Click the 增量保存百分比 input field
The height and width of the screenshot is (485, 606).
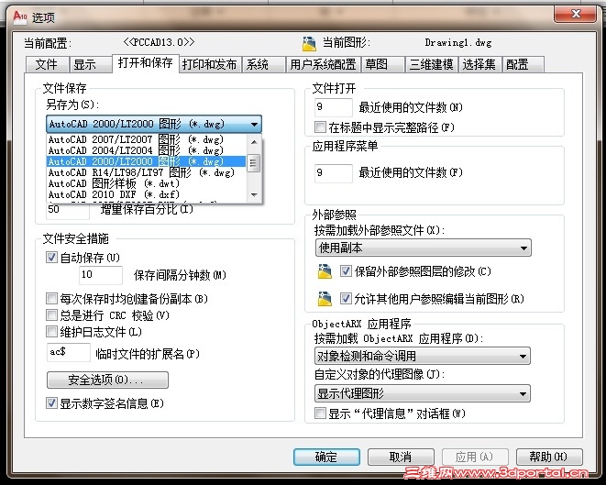coord(68,210)
